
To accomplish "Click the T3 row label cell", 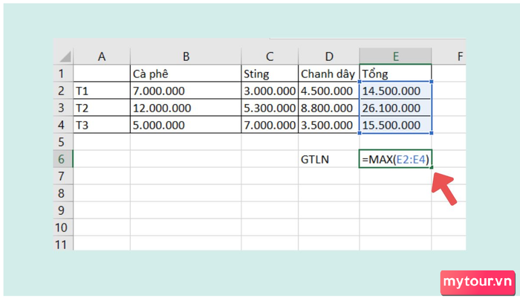I will point(102,125).
